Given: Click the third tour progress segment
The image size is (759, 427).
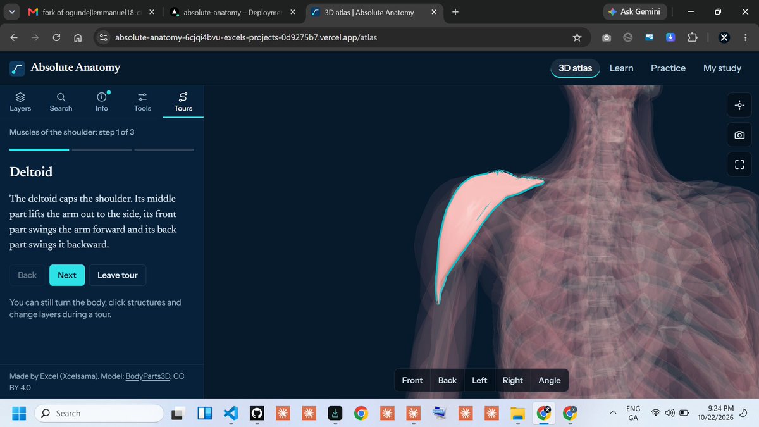Looking at the screenshot, I should pos(164,150).
